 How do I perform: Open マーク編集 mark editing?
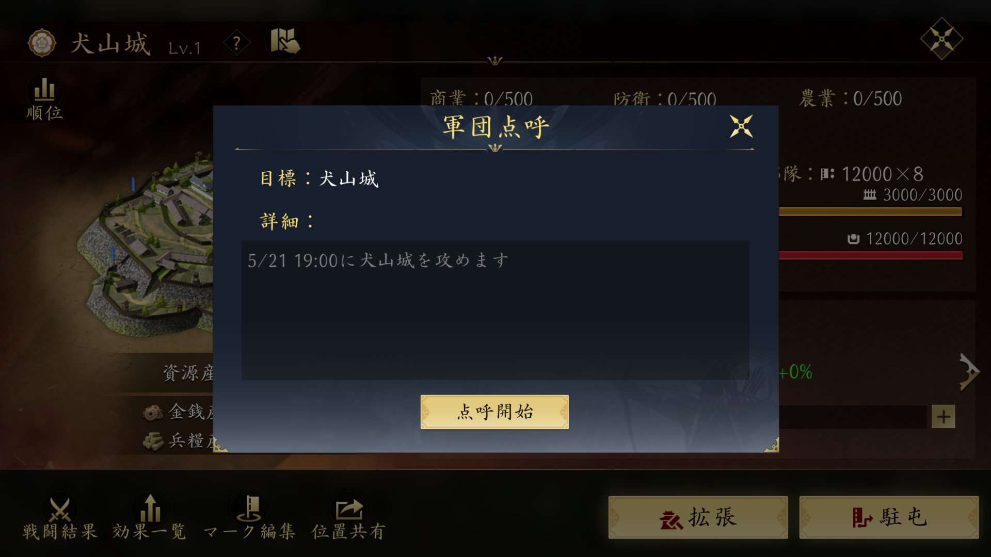[249, 517]
